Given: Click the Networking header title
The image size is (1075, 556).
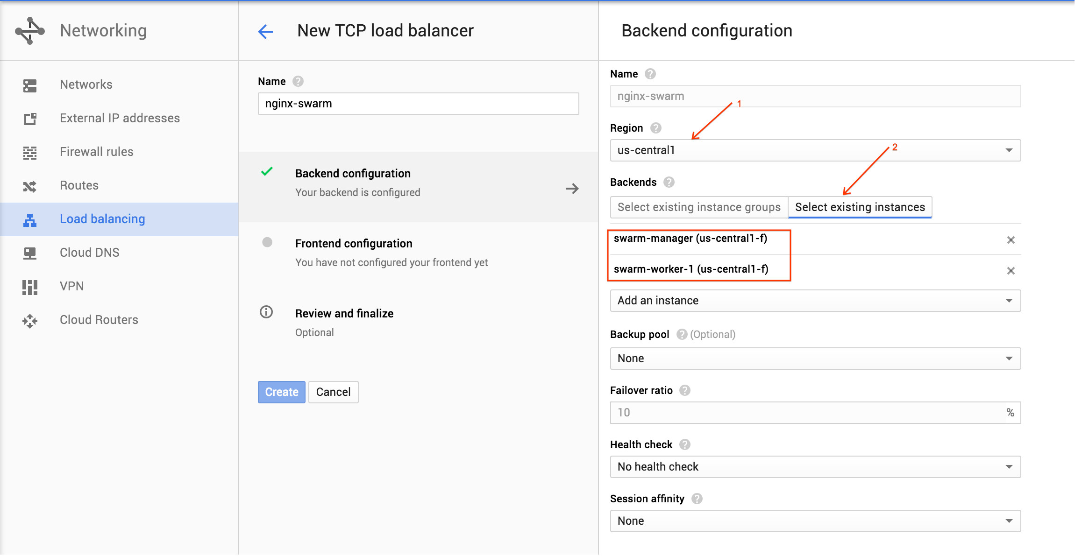Looking at the screenshot, I should coord(103,31).
